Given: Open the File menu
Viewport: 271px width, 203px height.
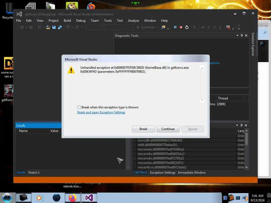Looking at the screenshot, I should [19, 21].
